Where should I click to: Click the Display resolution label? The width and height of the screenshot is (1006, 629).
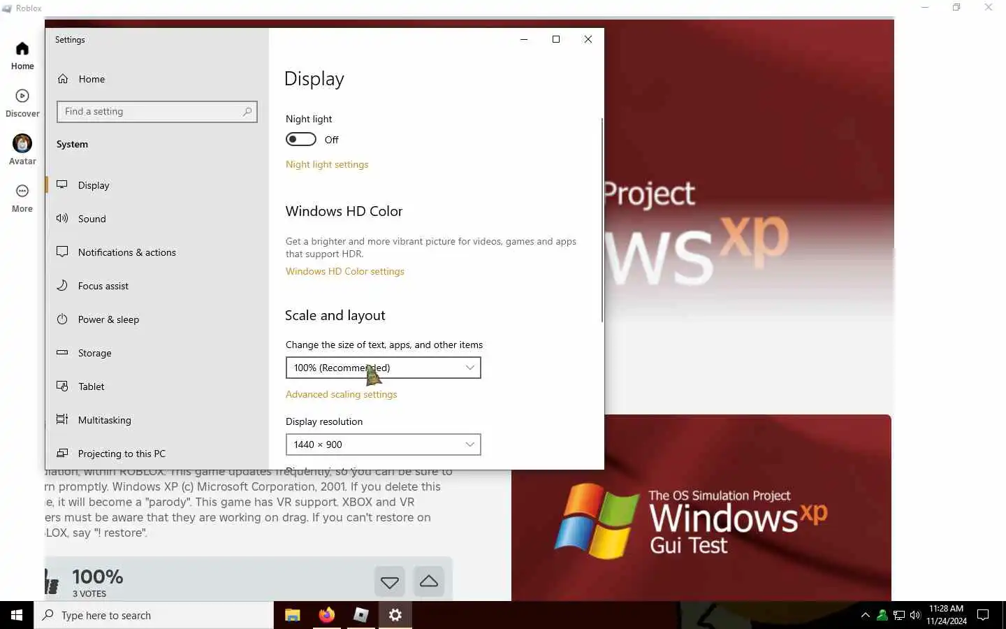point(324,421)
